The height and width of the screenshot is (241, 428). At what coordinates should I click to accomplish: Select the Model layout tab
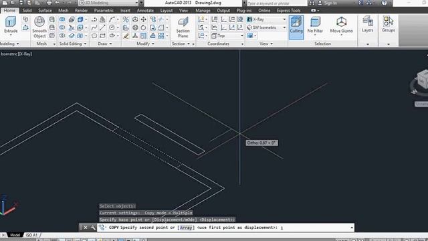tap(15, 235)
